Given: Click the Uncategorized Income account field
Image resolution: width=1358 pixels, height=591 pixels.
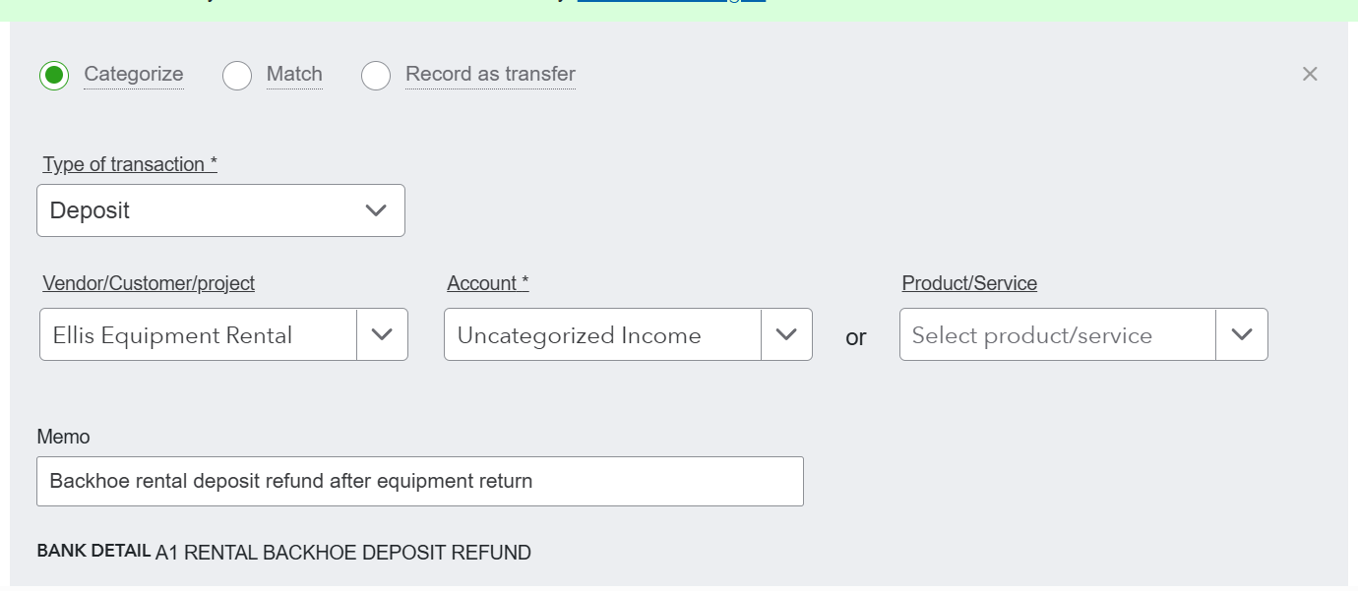Looking at the screenshot, I should (602, 335).
